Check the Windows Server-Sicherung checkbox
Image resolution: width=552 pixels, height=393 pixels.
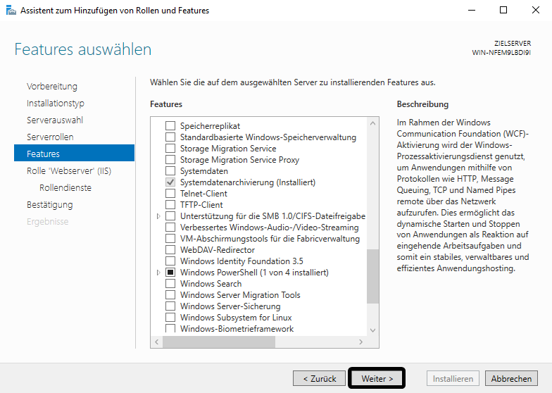[x=170, y=306]
